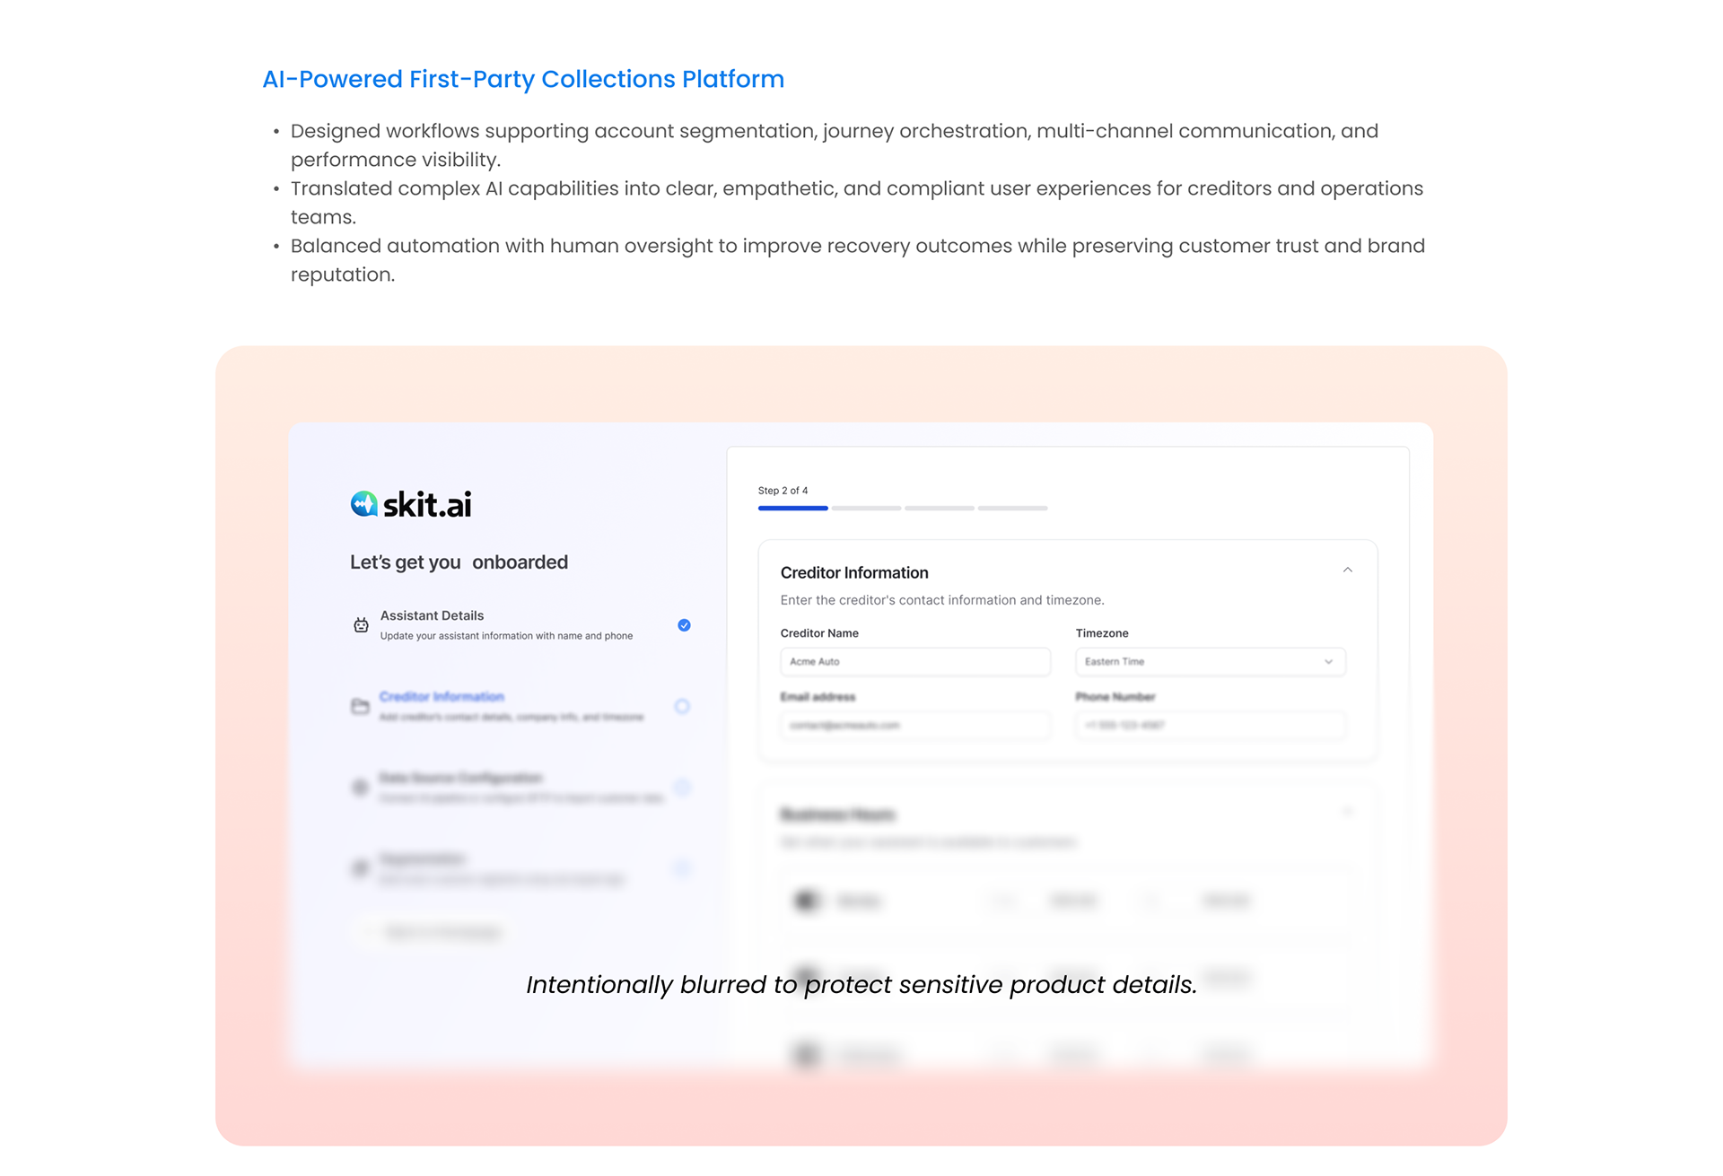Open the Assistant Details onboarding step
The height and width of the screenshot is (1176, 1723).
click(432, 616)
